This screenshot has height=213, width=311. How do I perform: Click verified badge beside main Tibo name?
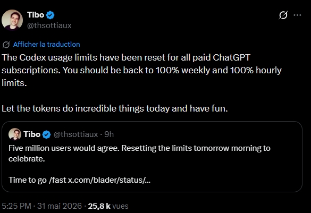pyautogui.click(x=50, y=15)
